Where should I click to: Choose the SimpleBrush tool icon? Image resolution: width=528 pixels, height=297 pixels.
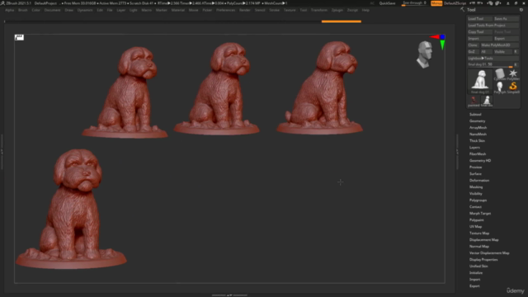tap(513, 87)
